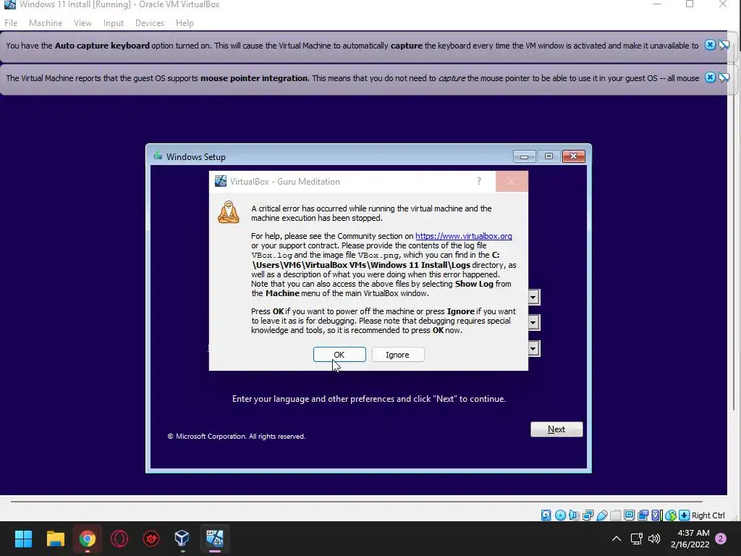Close the Windows Setup window
Image resolution: width=741 pixels, height=556 pixels.
click(x=574, y=156)
